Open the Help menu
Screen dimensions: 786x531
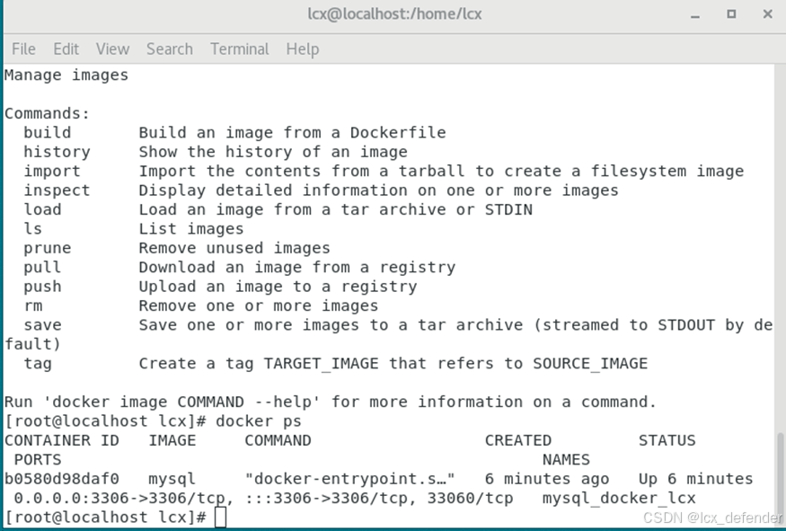point(302,49)
